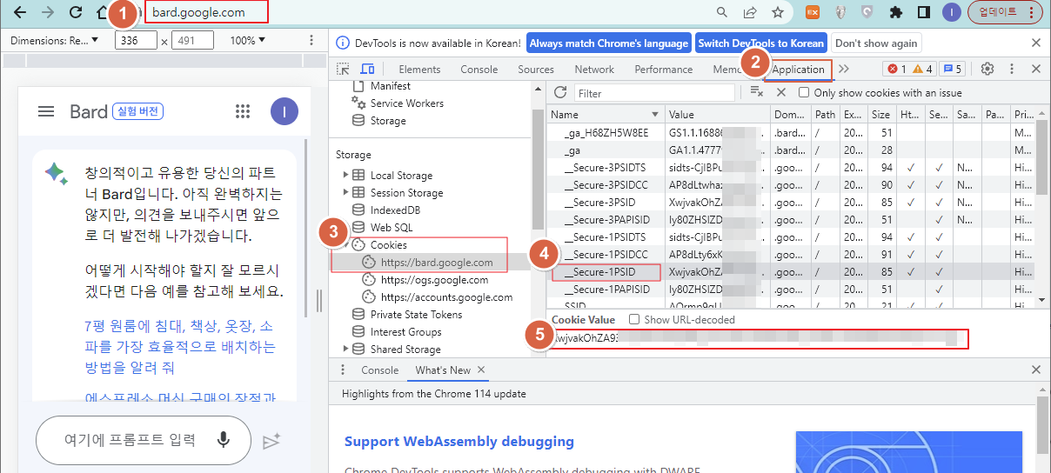Viewport: 1051px width, 473px height.
Task: Click Don't show again button
Action: coord(876,43)
